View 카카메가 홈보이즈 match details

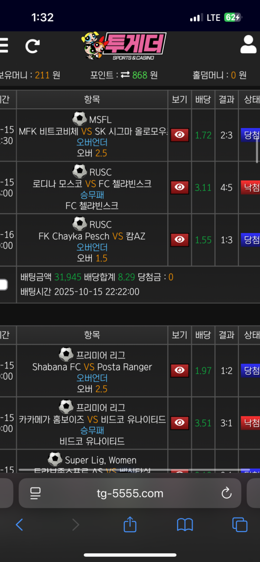coord(179,423)
